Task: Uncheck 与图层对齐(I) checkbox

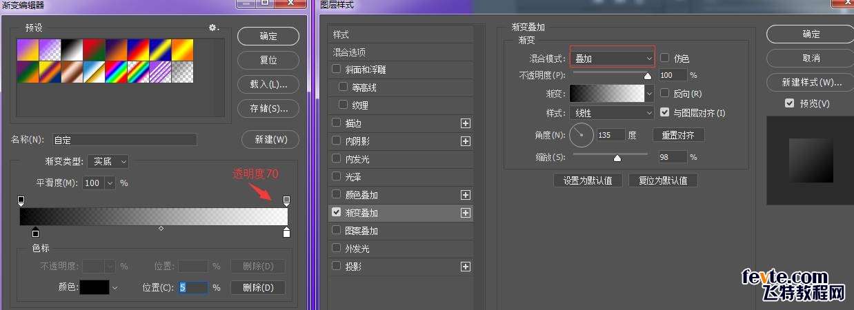Action: (x=665, y=112)
